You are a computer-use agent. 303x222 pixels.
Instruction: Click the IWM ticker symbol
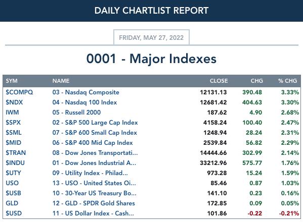point(12,113)
